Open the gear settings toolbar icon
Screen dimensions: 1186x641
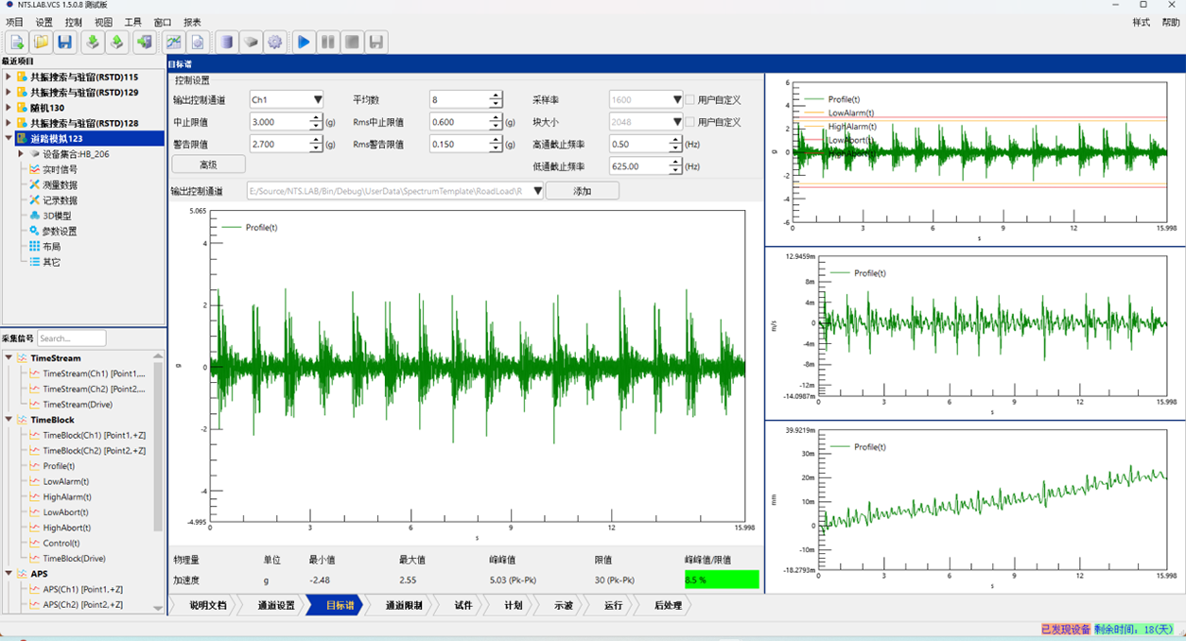[275, 42]
